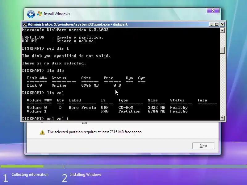Click the '3022 MB' volume size
This screenshot has width=247, height=185.
[x=157, y=108]
